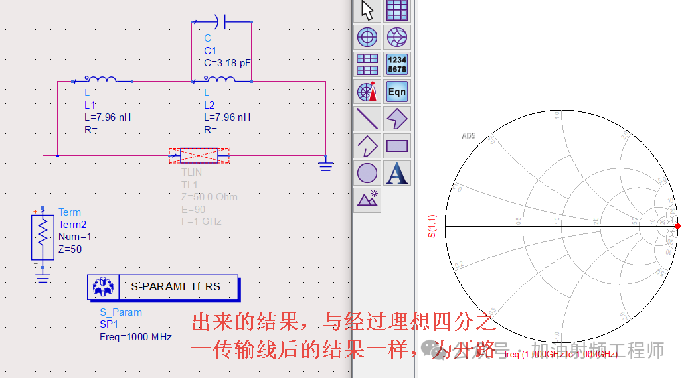Select the S-PARAMETERS simulation controller
The image size is (686, 378).
(x=163, y=287)
